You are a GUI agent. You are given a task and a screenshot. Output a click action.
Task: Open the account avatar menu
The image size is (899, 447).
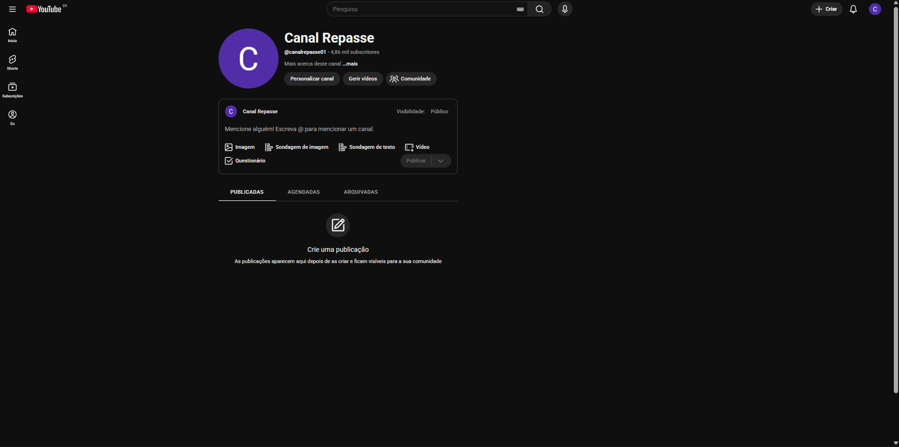coord(875,9)
